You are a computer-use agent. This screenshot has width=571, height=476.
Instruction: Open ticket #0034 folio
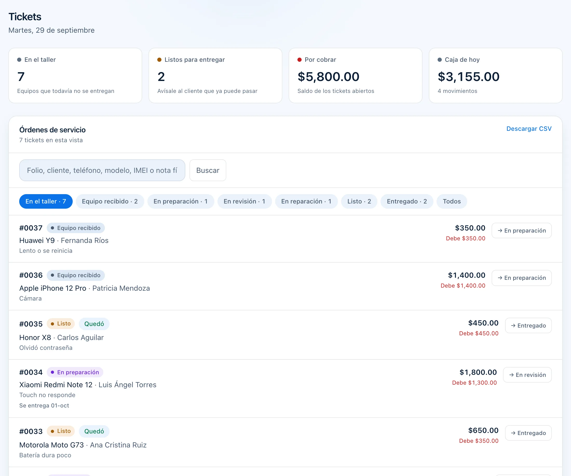31,372
